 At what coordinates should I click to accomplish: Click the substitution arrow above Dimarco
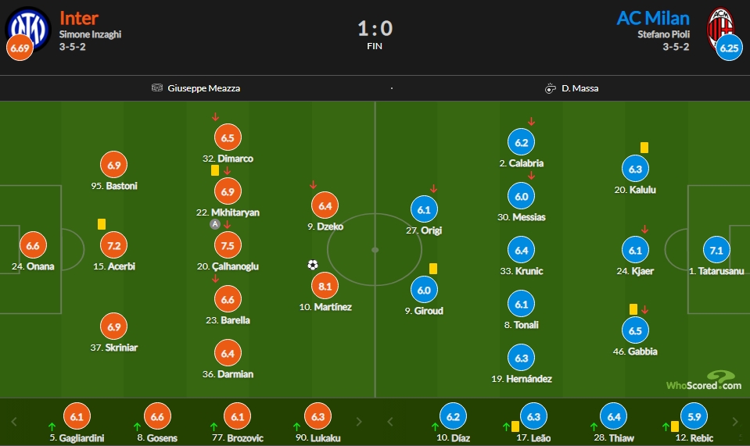point(215,116)
